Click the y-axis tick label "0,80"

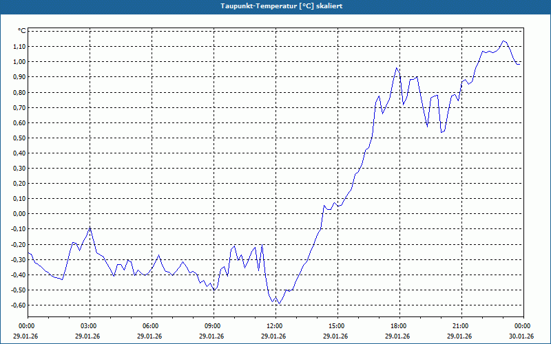point(20,92)
